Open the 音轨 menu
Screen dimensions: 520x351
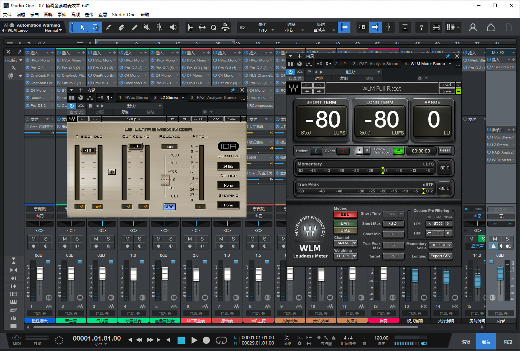pyautogui.click(x=48, y=15)
